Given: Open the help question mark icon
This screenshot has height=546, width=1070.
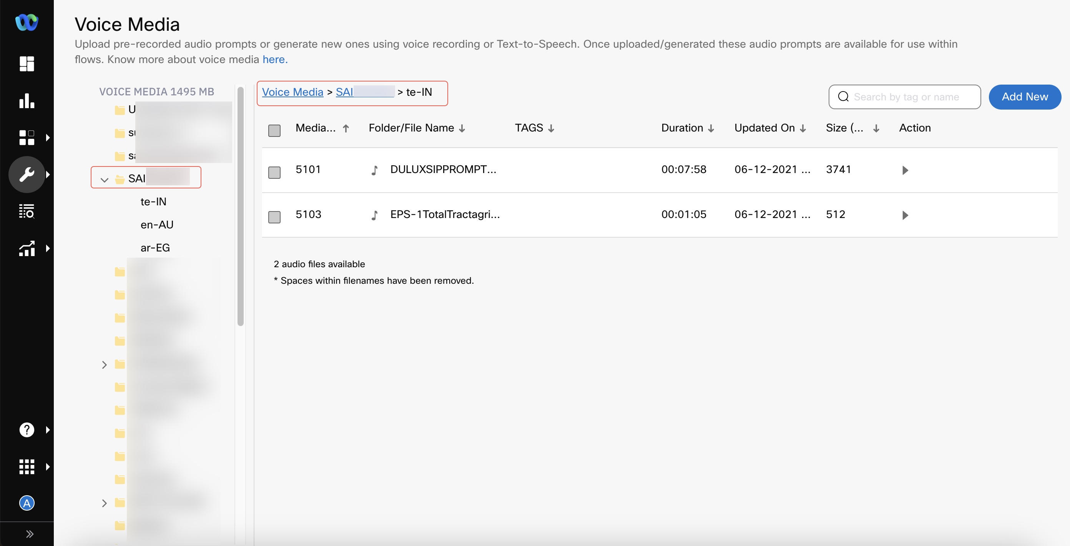Looking at the screenshot, I should [27, 429].
